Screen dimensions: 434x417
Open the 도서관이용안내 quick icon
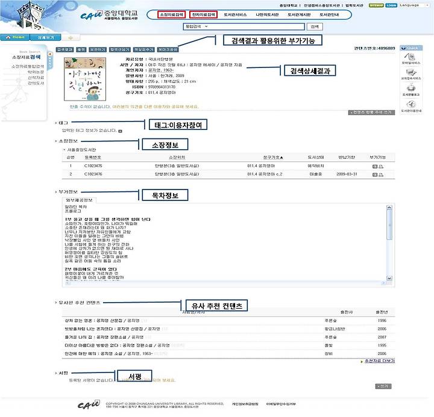click(x=411, y=107)
